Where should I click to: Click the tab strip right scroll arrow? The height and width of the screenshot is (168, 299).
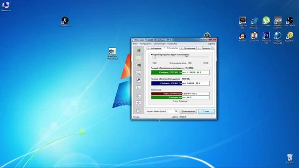click(x=214, y=48)
